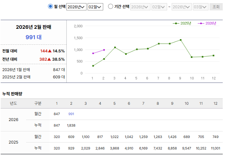Click the 2025 January green data point
Viewport: 229px width, 155px height.
(x=93, y=66)
